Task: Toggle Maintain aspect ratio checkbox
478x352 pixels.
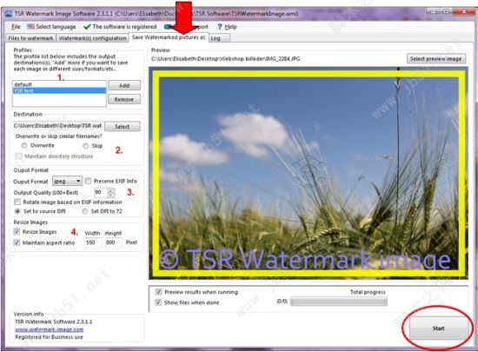Action: click(17, 242)
